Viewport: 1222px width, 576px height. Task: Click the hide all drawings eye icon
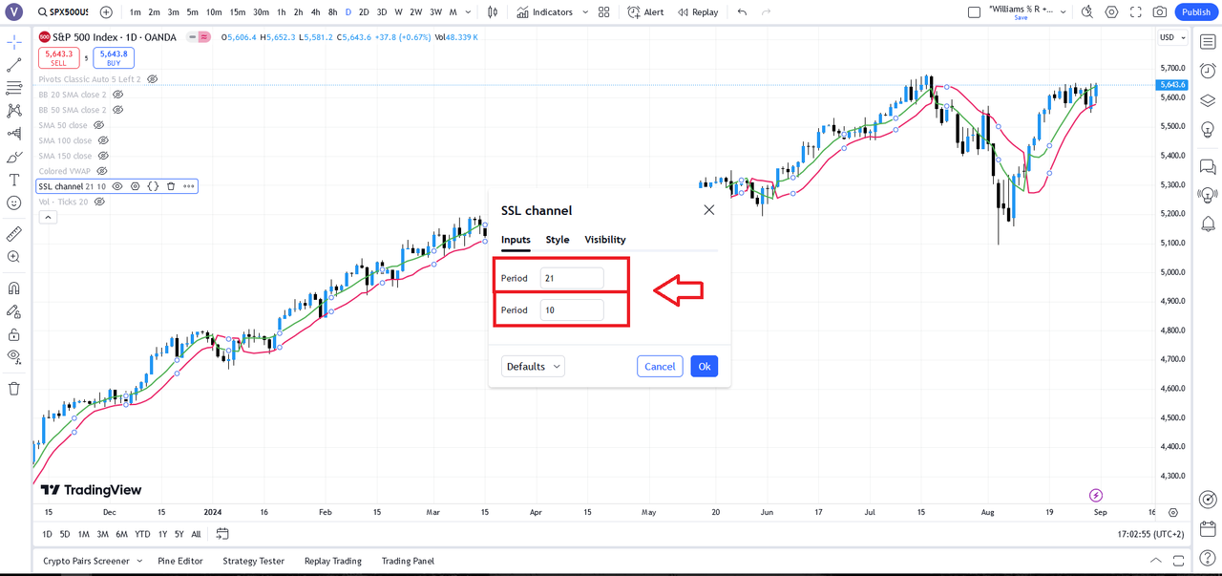tap(14, 357)
